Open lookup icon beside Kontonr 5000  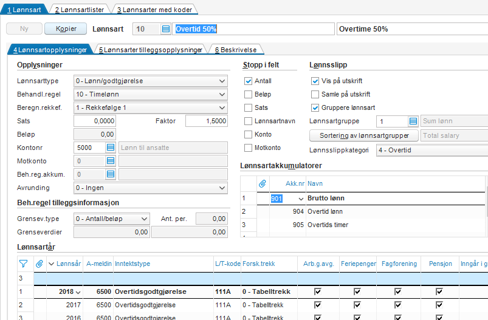(x=111, y=148)
